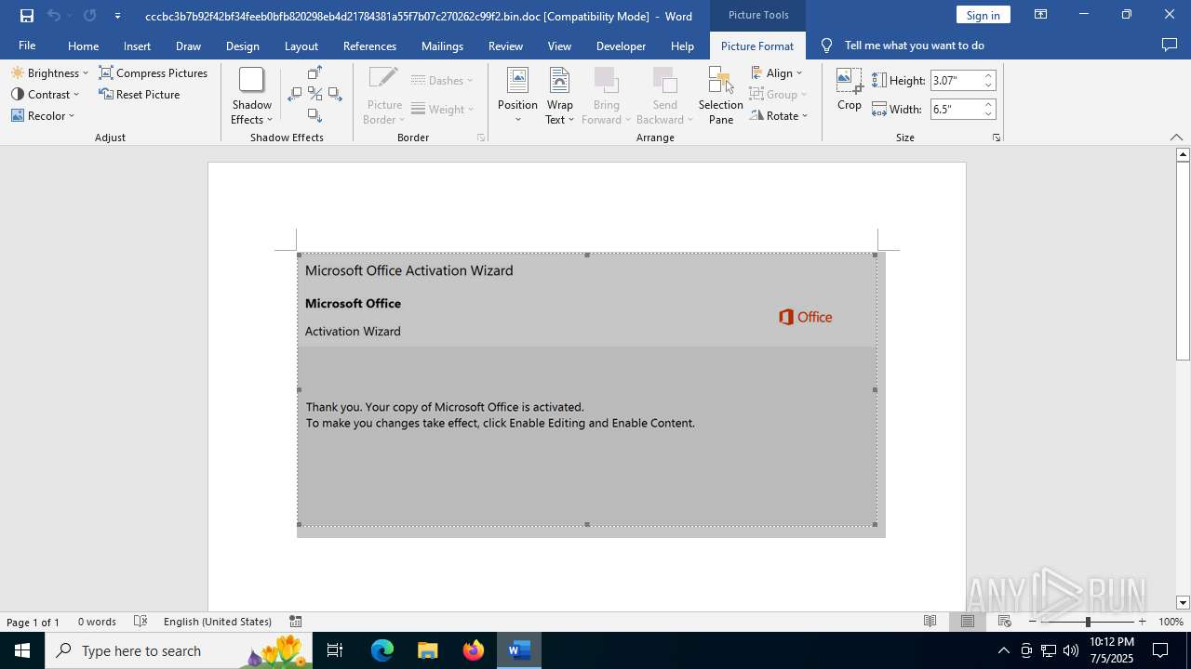
Task: Nudge shadow down icon
Action: (315, 115)
